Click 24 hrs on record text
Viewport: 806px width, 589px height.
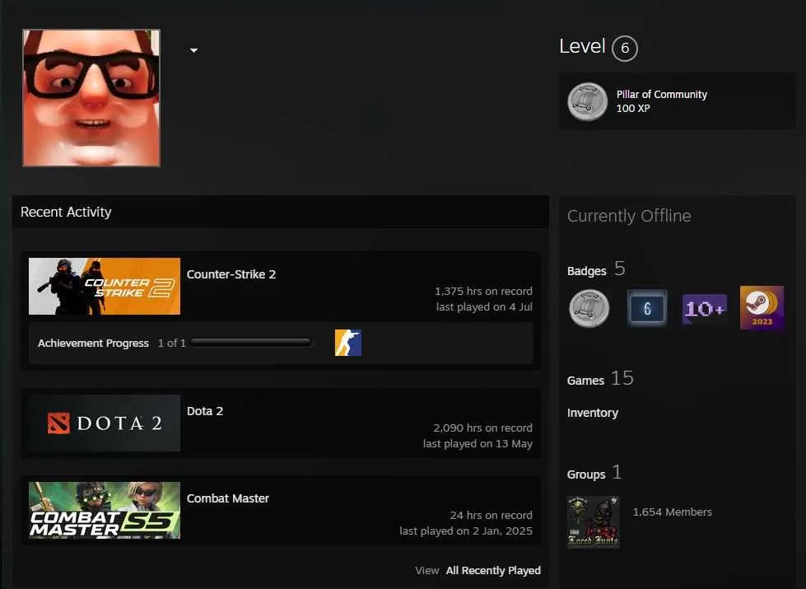click(x=492, y=516)
